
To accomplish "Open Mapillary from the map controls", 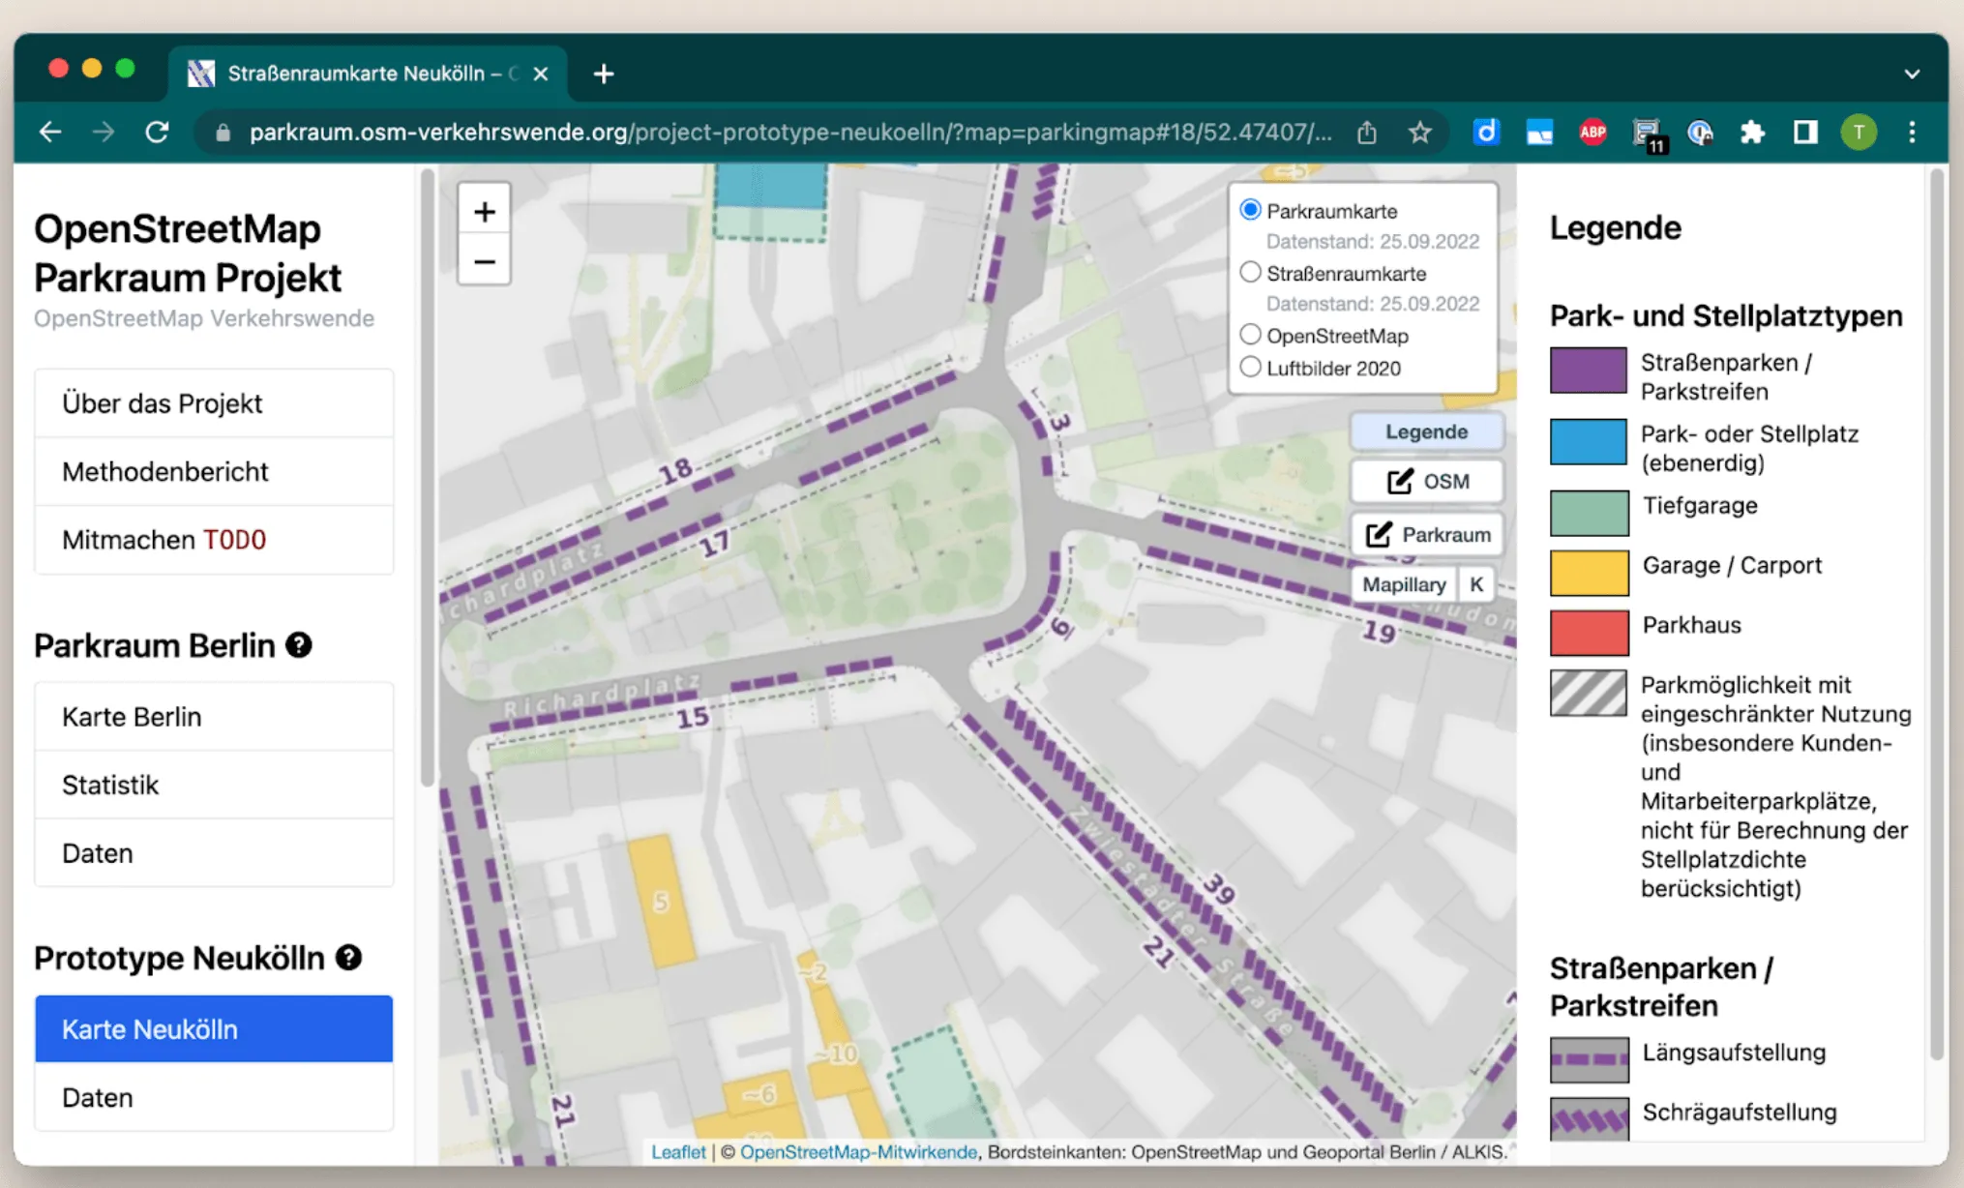I will tap(1404, 584).
